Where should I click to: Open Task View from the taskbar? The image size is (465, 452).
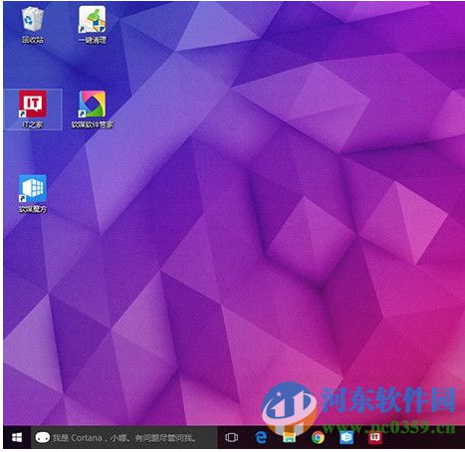[231, 437]
